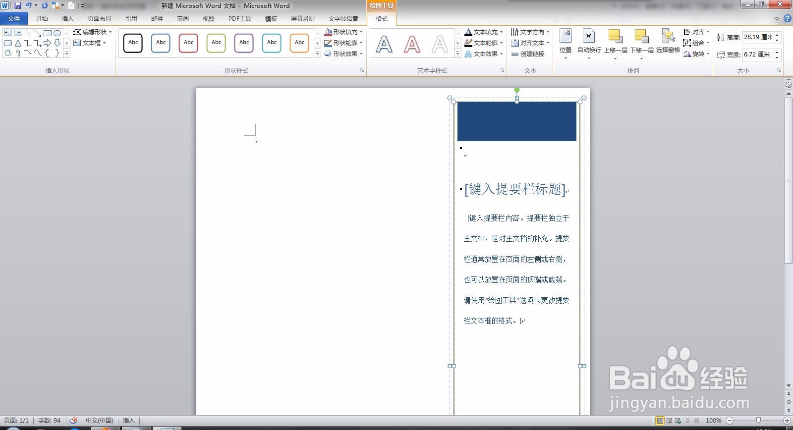Viewport: 793px width, 430px height.
Task: Select the down arrow block shape
Action: (57, 43)
